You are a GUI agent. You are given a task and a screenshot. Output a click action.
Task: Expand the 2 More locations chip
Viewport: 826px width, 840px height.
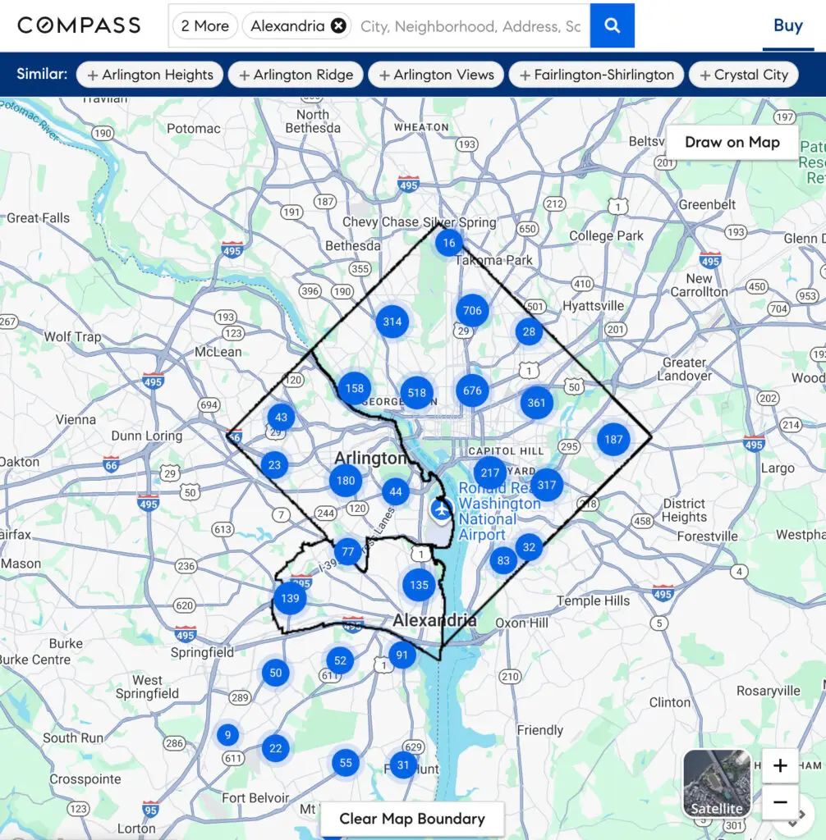[204, 26]
